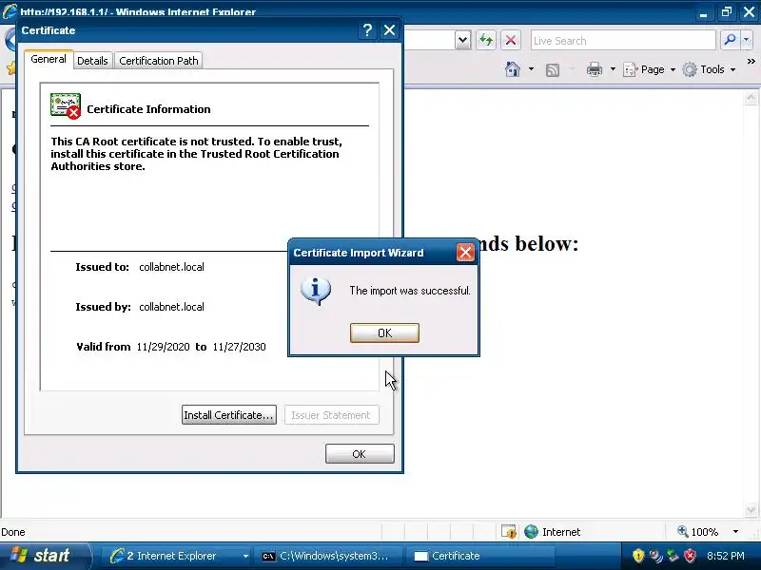Click the RSS feeds icon
761x570 pixels.
click(x=553, y=69)
